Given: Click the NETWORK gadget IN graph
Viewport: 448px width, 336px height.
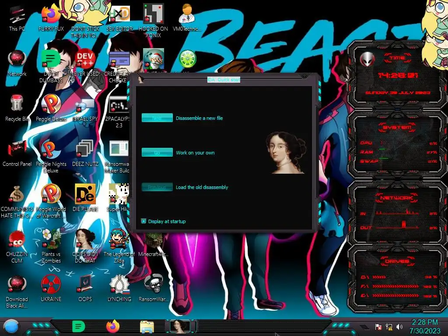Looking at the screenshot, I should click(398, 212).
